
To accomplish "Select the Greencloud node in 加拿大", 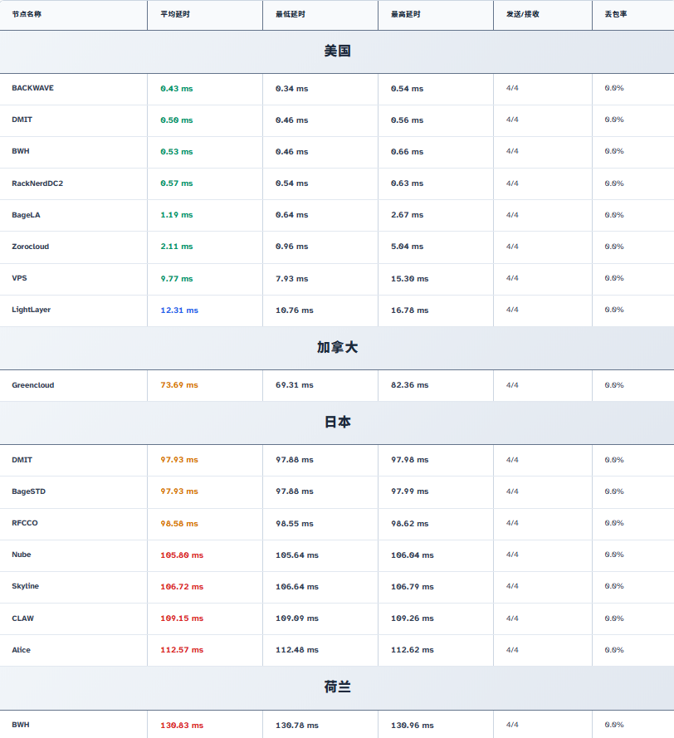I will [33, 385].
